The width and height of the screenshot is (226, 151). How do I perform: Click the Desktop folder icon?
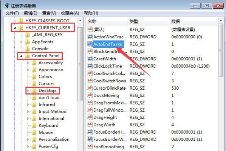point(34,90)
